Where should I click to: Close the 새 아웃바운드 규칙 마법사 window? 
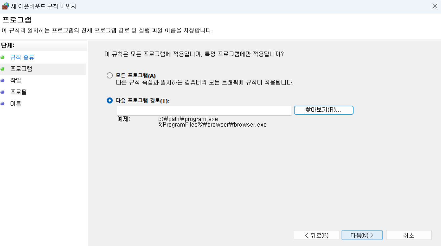tap(435, 6)
